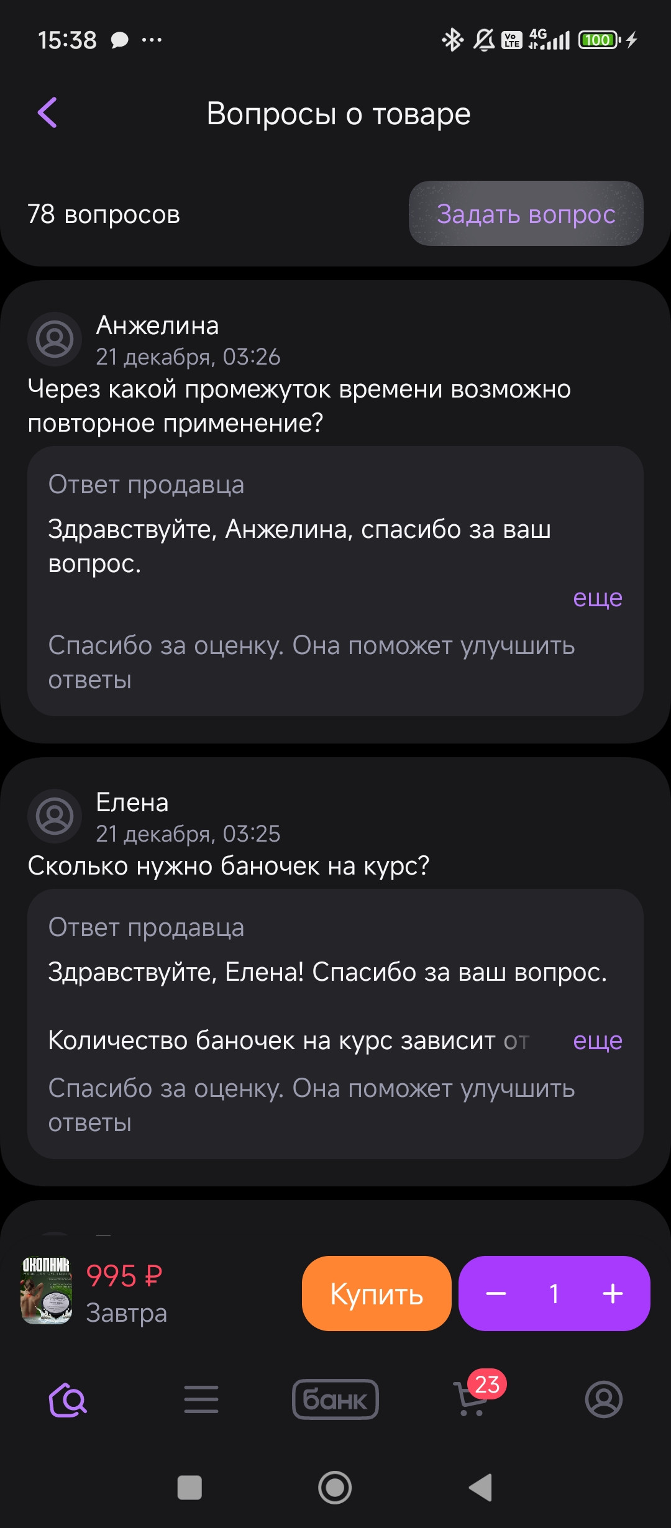Tap Android home circle button
The image size is (671, 1528).
pos(335,1488)
